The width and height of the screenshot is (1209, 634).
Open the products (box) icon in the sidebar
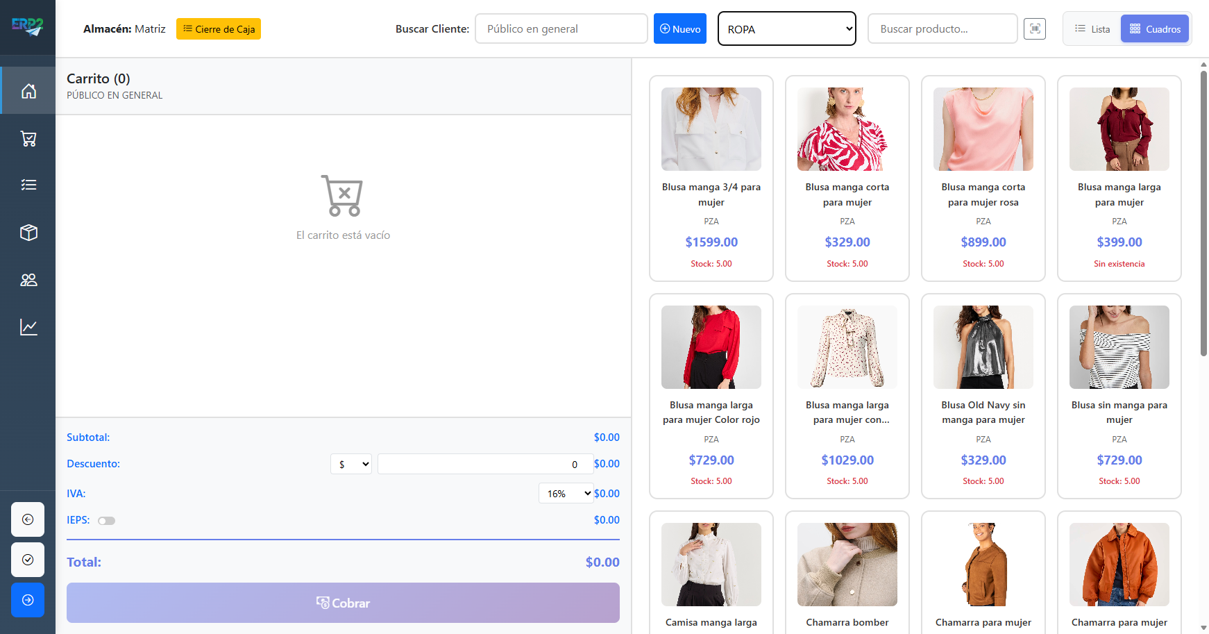coord(28,232)
